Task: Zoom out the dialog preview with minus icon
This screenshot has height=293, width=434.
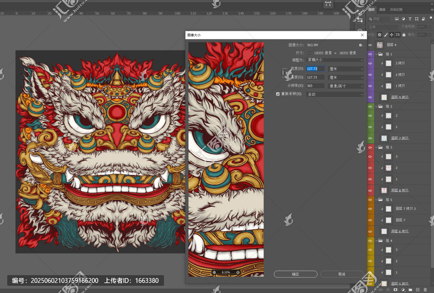Action: [214, 273]
